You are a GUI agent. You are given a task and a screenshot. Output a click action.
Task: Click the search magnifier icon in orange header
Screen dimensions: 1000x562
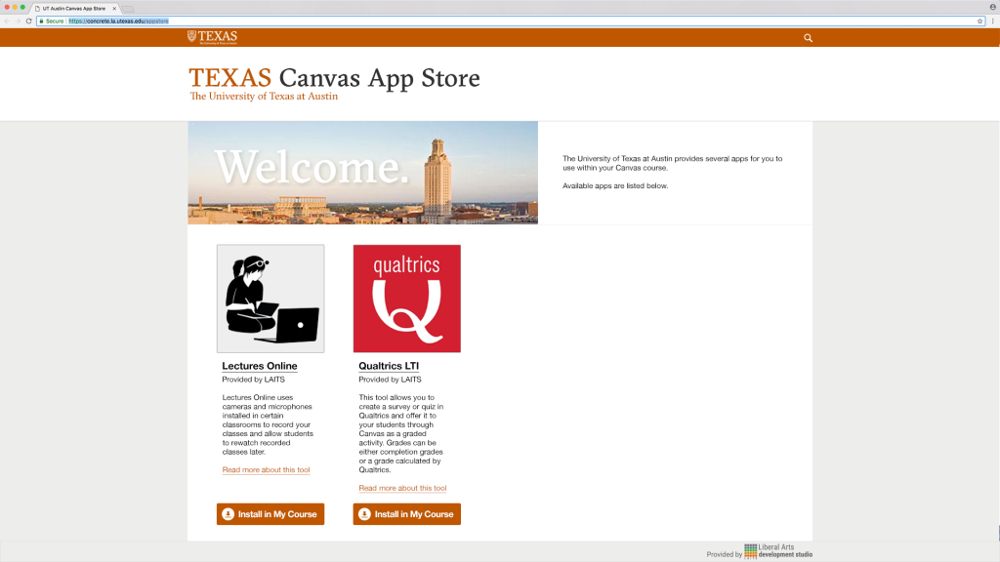point(808,38)
